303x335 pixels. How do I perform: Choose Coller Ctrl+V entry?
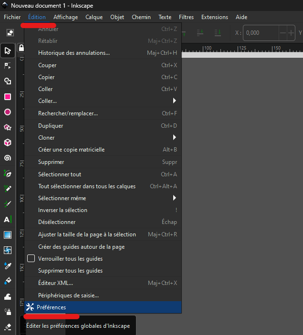tap(103, 89)
